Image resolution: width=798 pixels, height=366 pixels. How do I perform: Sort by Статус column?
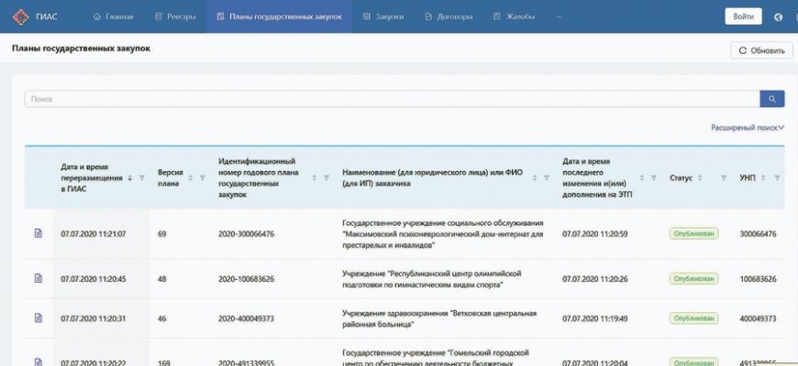tap(700, 178)
